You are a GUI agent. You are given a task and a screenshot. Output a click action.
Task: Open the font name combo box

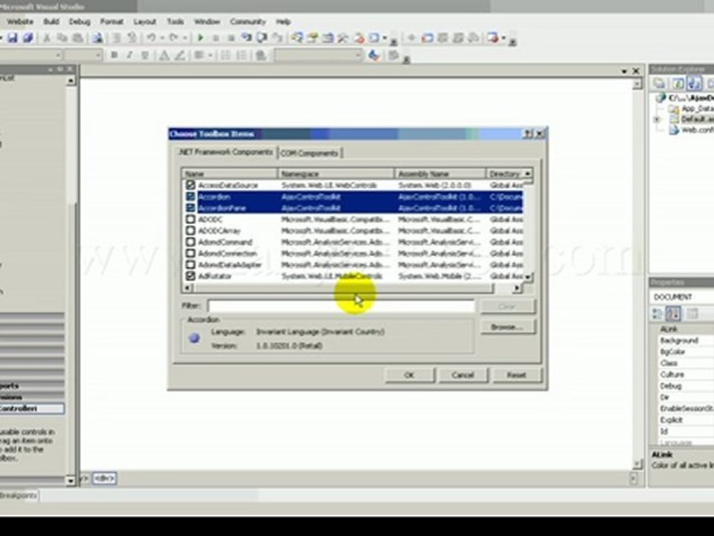click(31, 55)
